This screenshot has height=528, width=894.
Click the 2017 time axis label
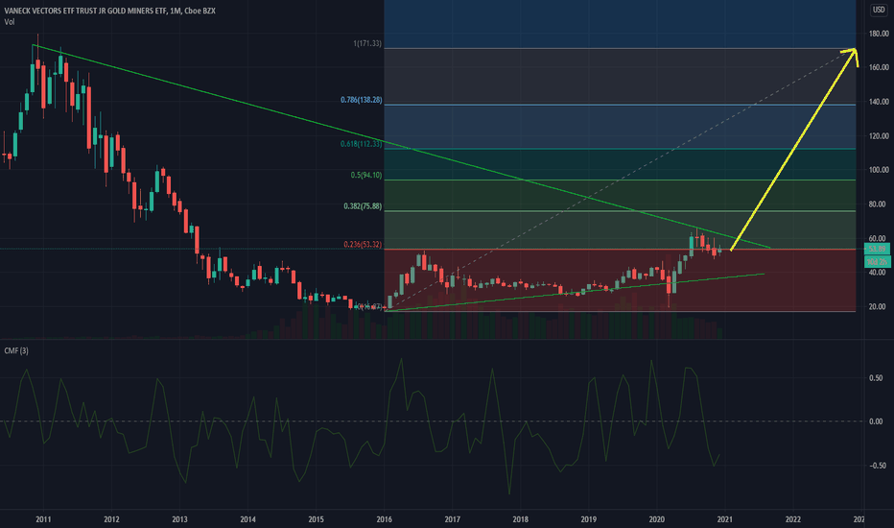coord(453,519)
